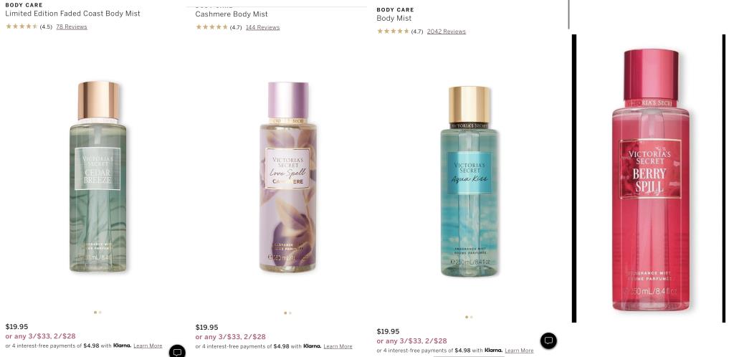Image resolution: width=734 pixels, height=357 pixels.
Task: Click the star rating beside 2042 Reviews
Action: [394, 32]
